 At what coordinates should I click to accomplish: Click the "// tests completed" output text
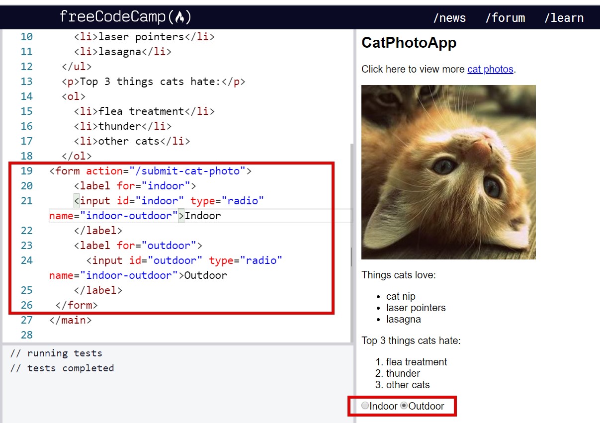point(62,368)
